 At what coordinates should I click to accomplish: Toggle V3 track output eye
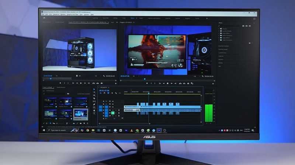click(113, 101)
